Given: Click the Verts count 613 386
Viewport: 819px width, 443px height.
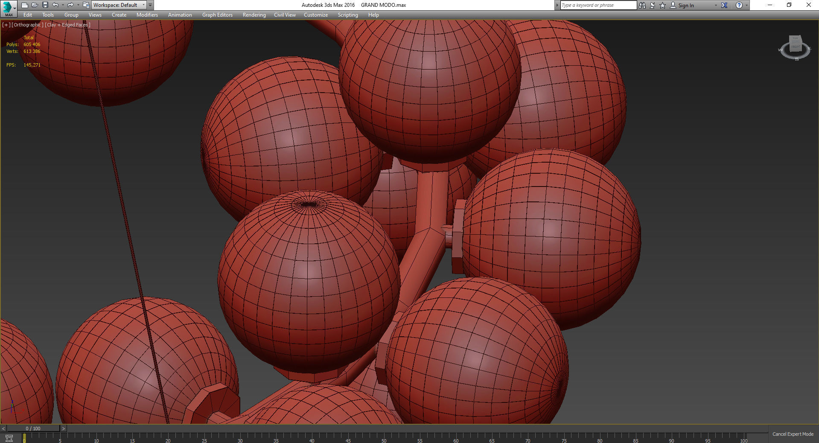Looking at the screenshot, I should [x=32, y=51].
